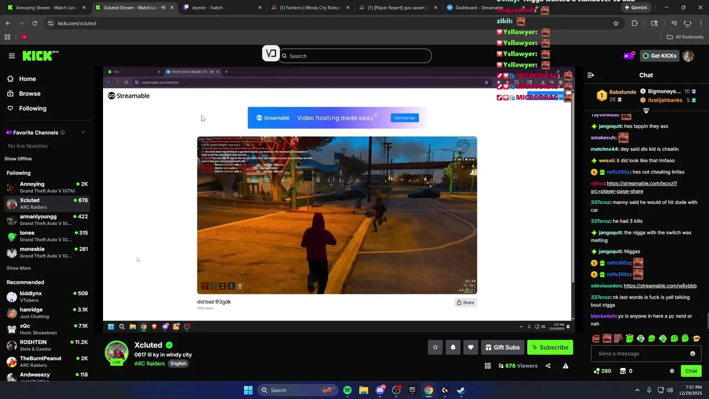709x399 pixels.
Task: Click the Gift Subs button
Action: 502,347
